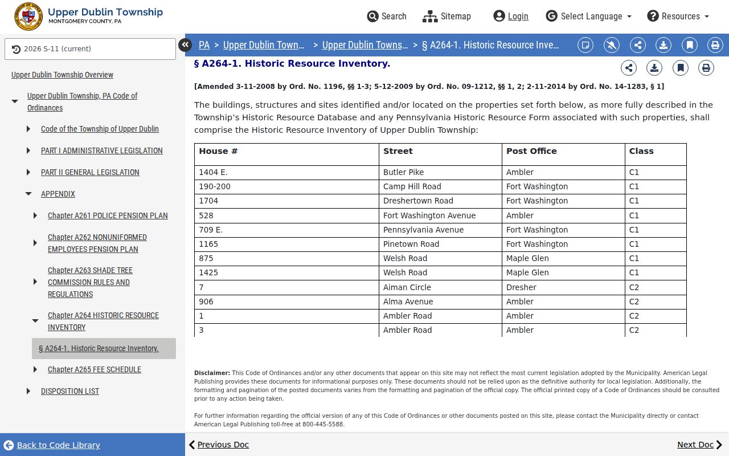The image size is (729, 456).
Task: Click the Dresher post office cell
Action: pyautogui.click(x=563, y=287)
